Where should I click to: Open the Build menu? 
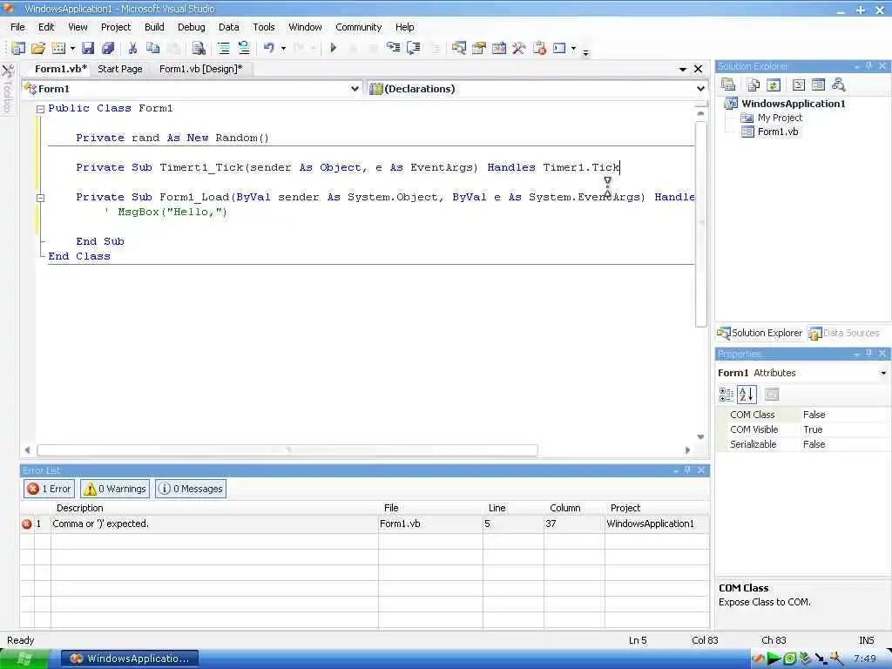pos(154,27)
